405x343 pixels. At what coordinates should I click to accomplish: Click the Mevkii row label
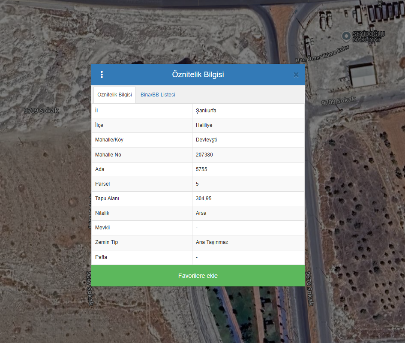(102, 228)
